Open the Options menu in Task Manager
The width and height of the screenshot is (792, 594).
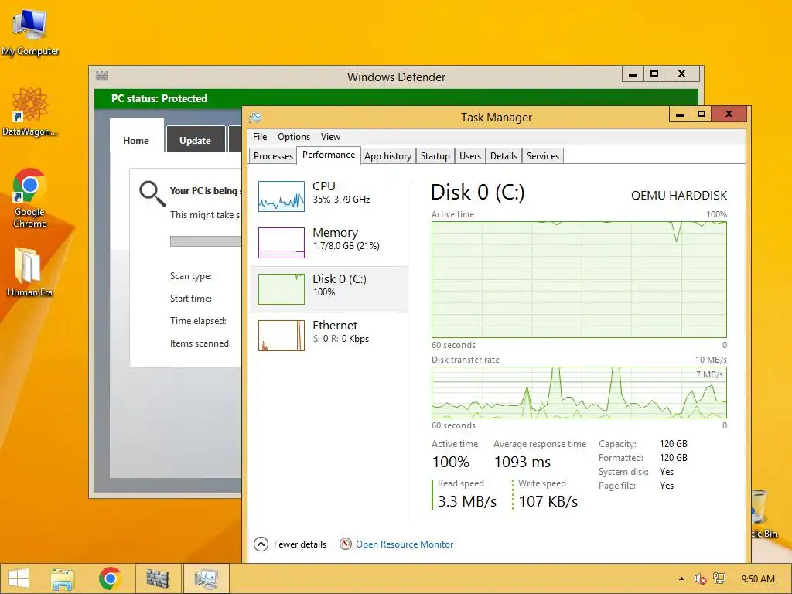293,137
